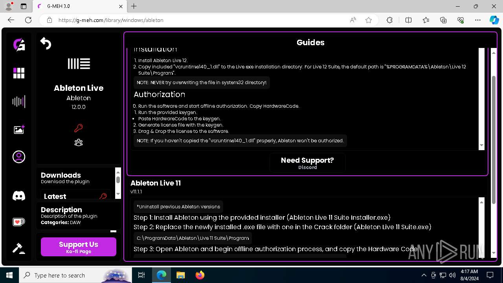
Task: Open the volume speaker tray icon
Action: 452,275
